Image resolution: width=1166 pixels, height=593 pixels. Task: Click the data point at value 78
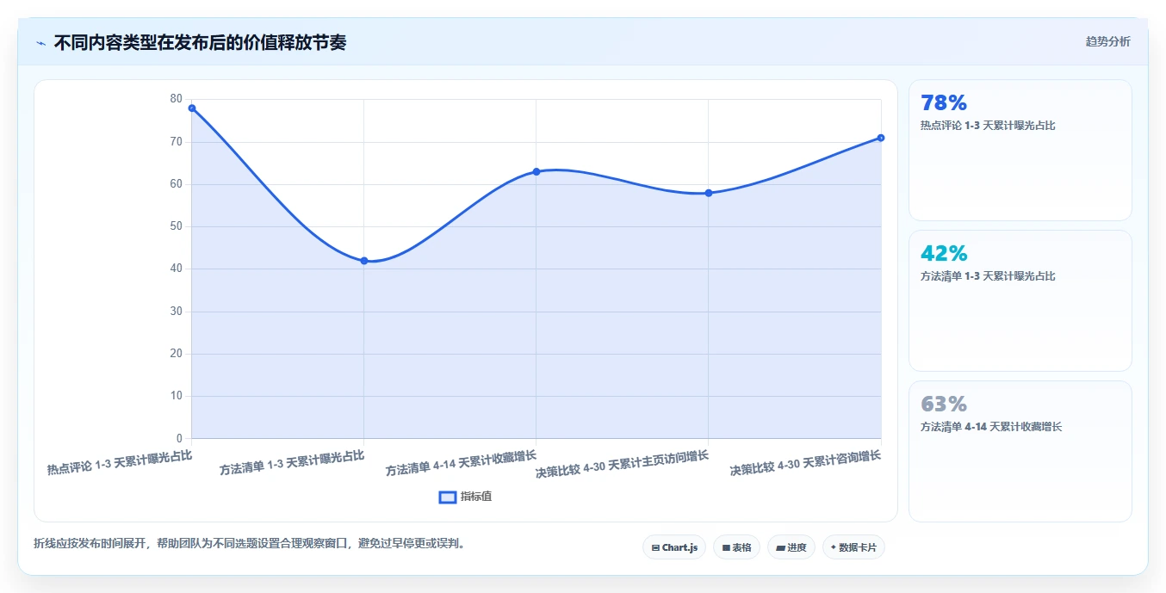[x=192, y=108]
